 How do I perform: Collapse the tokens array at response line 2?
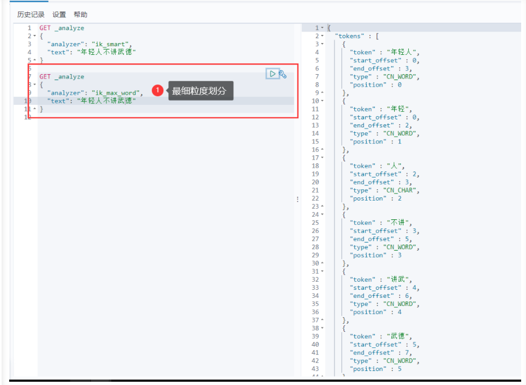tap(322, 36)
